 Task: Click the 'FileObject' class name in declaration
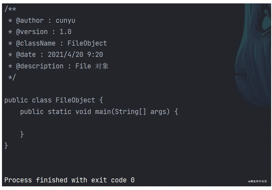tap(75, 100)
